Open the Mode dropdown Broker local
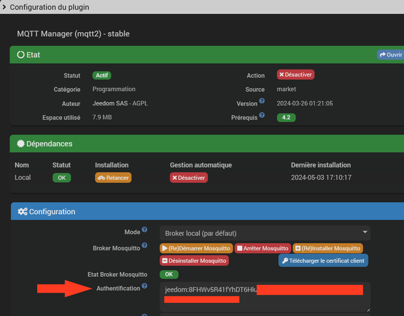 [x=265, y=233]
